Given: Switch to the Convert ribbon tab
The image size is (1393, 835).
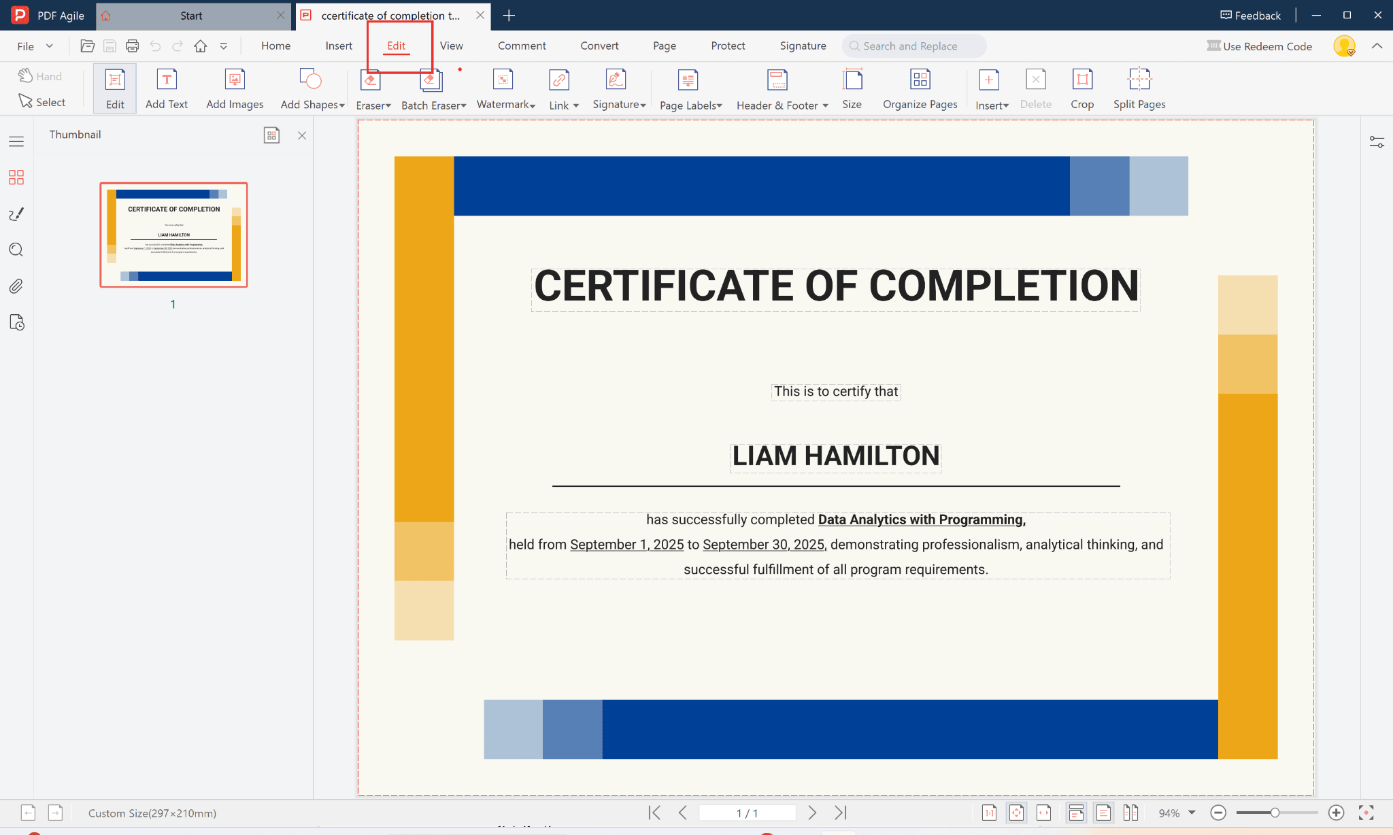Looking at the screenshot, I should click(599, 46).
